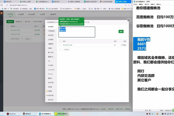
Task: Toggle the select-all checkbox in the domain table header
Action: click(x=60, y=41)
